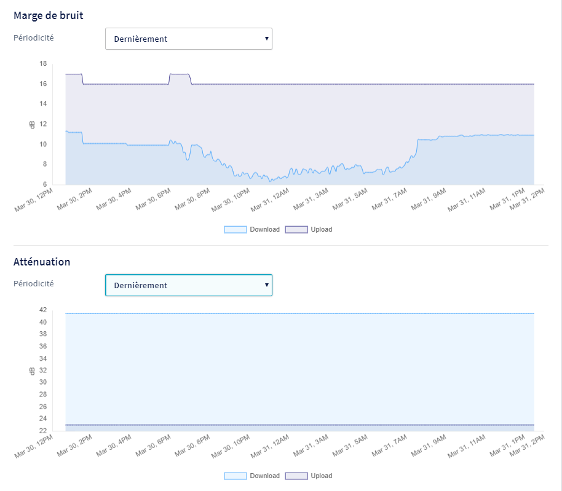This screenshot has width=562, height=491.
Task: Click the Périodicité label in the Atténuation section
Action: [x=34, y=284]
